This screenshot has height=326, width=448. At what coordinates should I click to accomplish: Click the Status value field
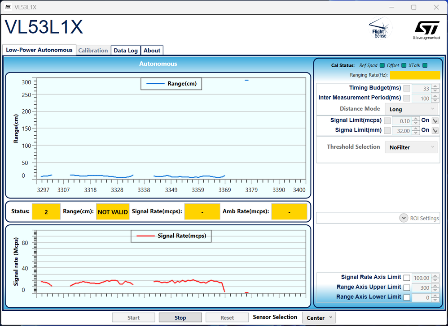click(46, 212)
